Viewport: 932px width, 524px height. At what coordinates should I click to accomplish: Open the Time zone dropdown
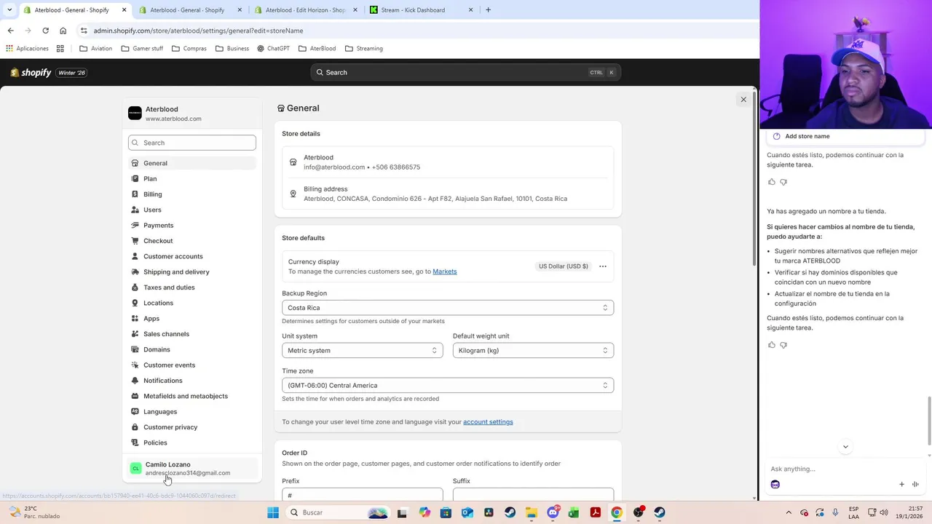pyautogui.click(x=448, y=385)
